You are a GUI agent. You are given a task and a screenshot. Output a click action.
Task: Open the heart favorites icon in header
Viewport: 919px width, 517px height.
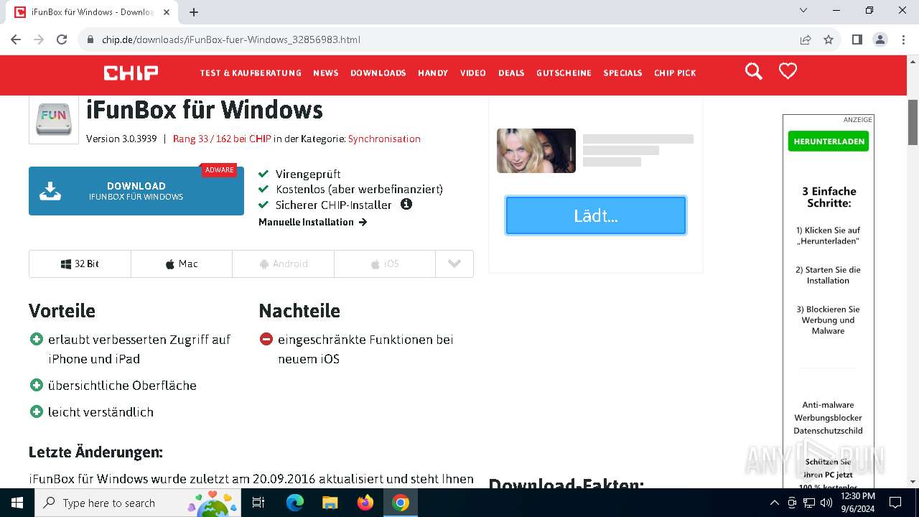788,71
